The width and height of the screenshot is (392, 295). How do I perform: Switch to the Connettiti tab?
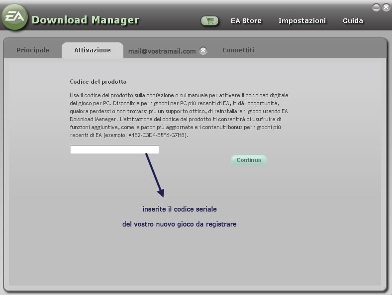point(238,50)
